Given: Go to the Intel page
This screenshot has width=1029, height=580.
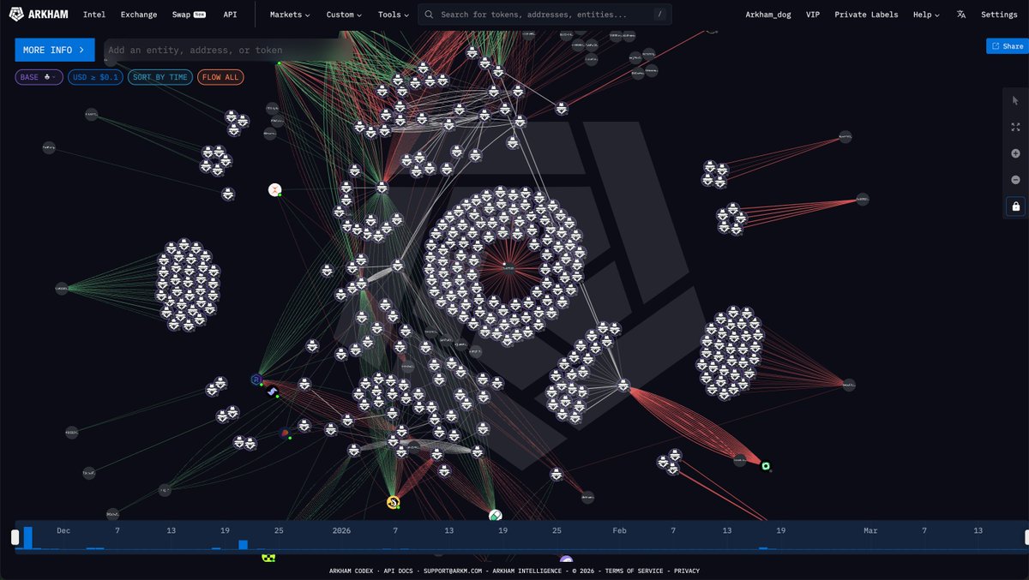Looking at the screenshot, I should pos(94,15).
